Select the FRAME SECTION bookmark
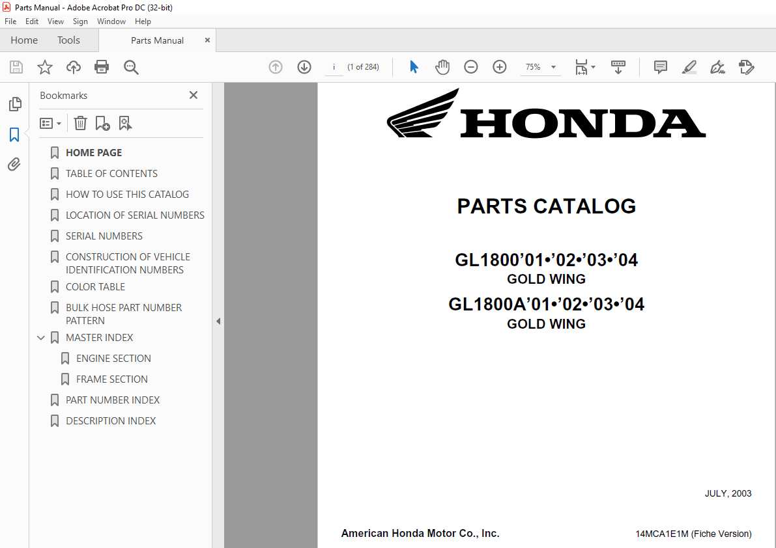This screenshot has width=776, height=548. click(114, 379)
